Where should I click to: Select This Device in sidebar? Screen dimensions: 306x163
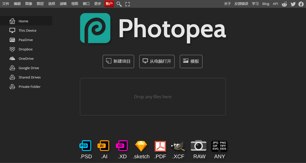point(26,30)
